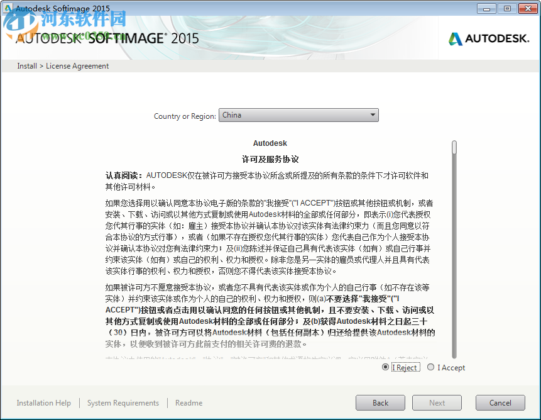Select the I Accept radio button
This screenshot has height=420, width=541.
431,367
